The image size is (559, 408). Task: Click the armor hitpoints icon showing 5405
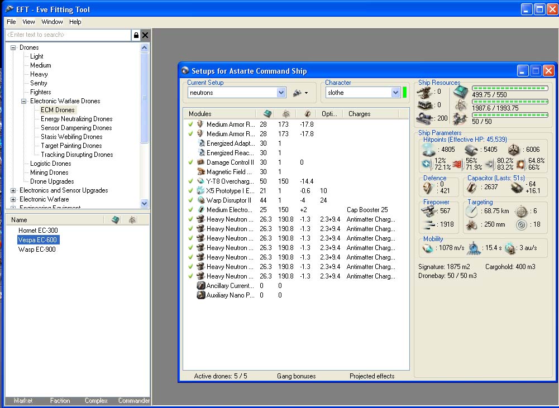pos(471,150)
